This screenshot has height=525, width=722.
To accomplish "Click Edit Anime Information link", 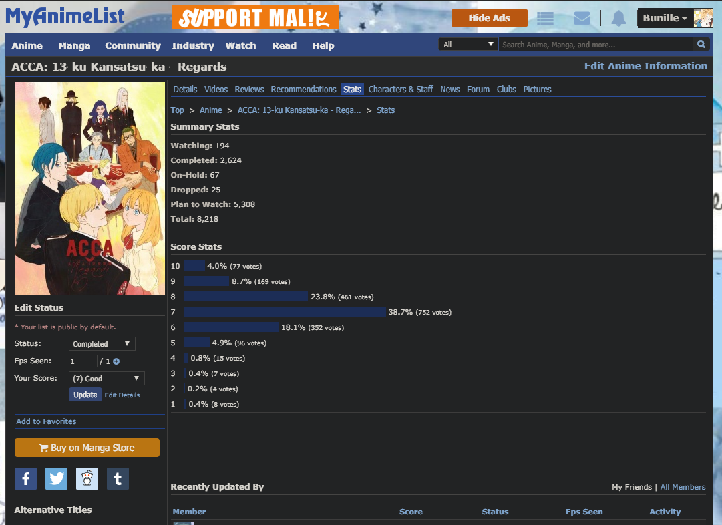I will point(646,66).
